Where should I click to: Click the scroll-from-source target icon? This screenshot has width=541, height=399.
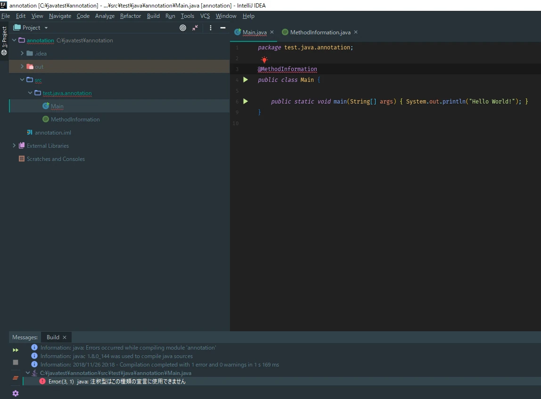[183, 28]
